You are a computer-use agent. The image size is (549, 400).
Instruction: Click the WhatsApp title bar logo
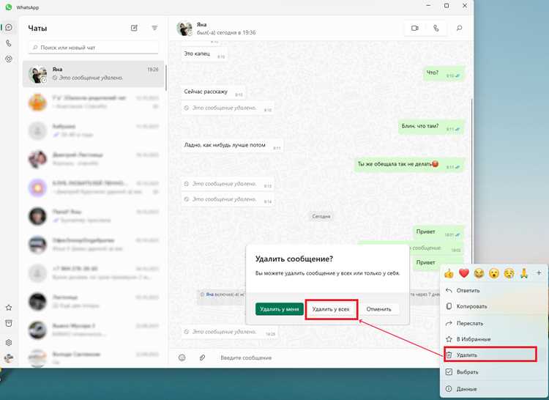[9, 7]
